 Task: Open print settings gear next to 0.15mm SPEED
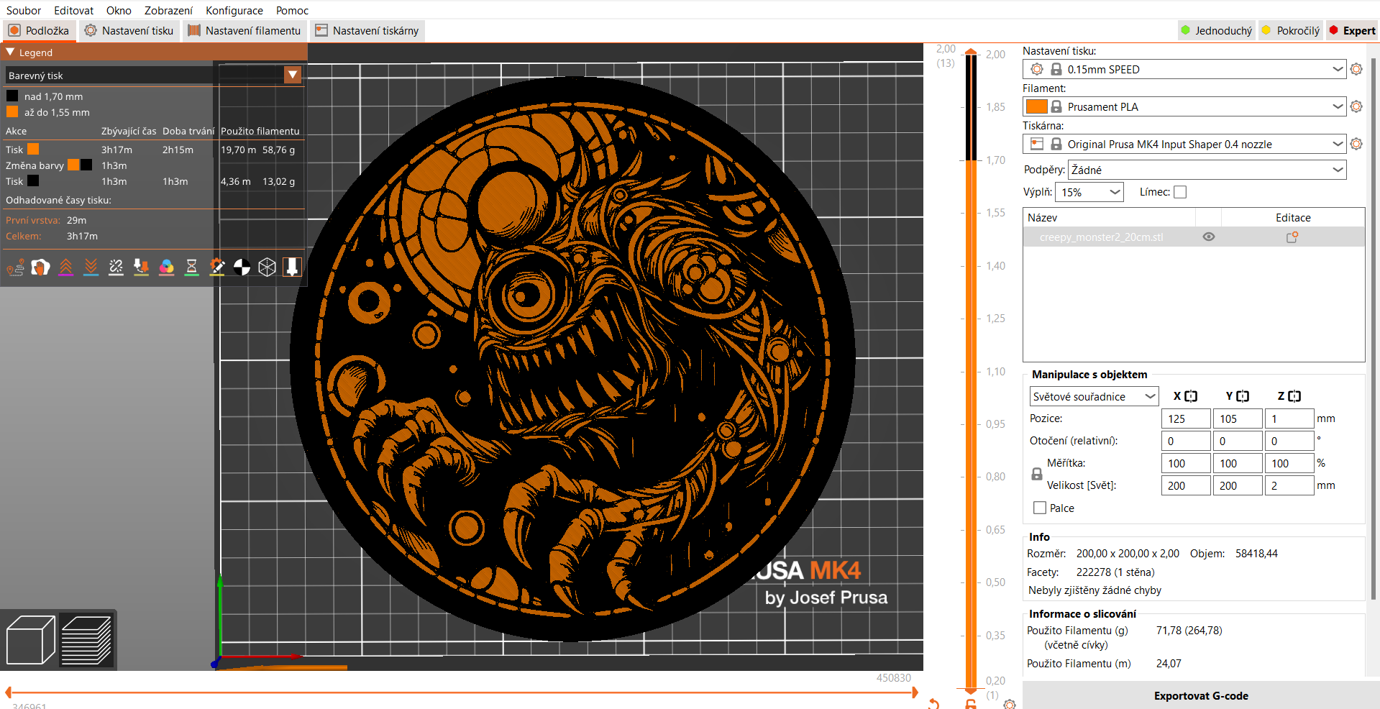(1356, 69)
